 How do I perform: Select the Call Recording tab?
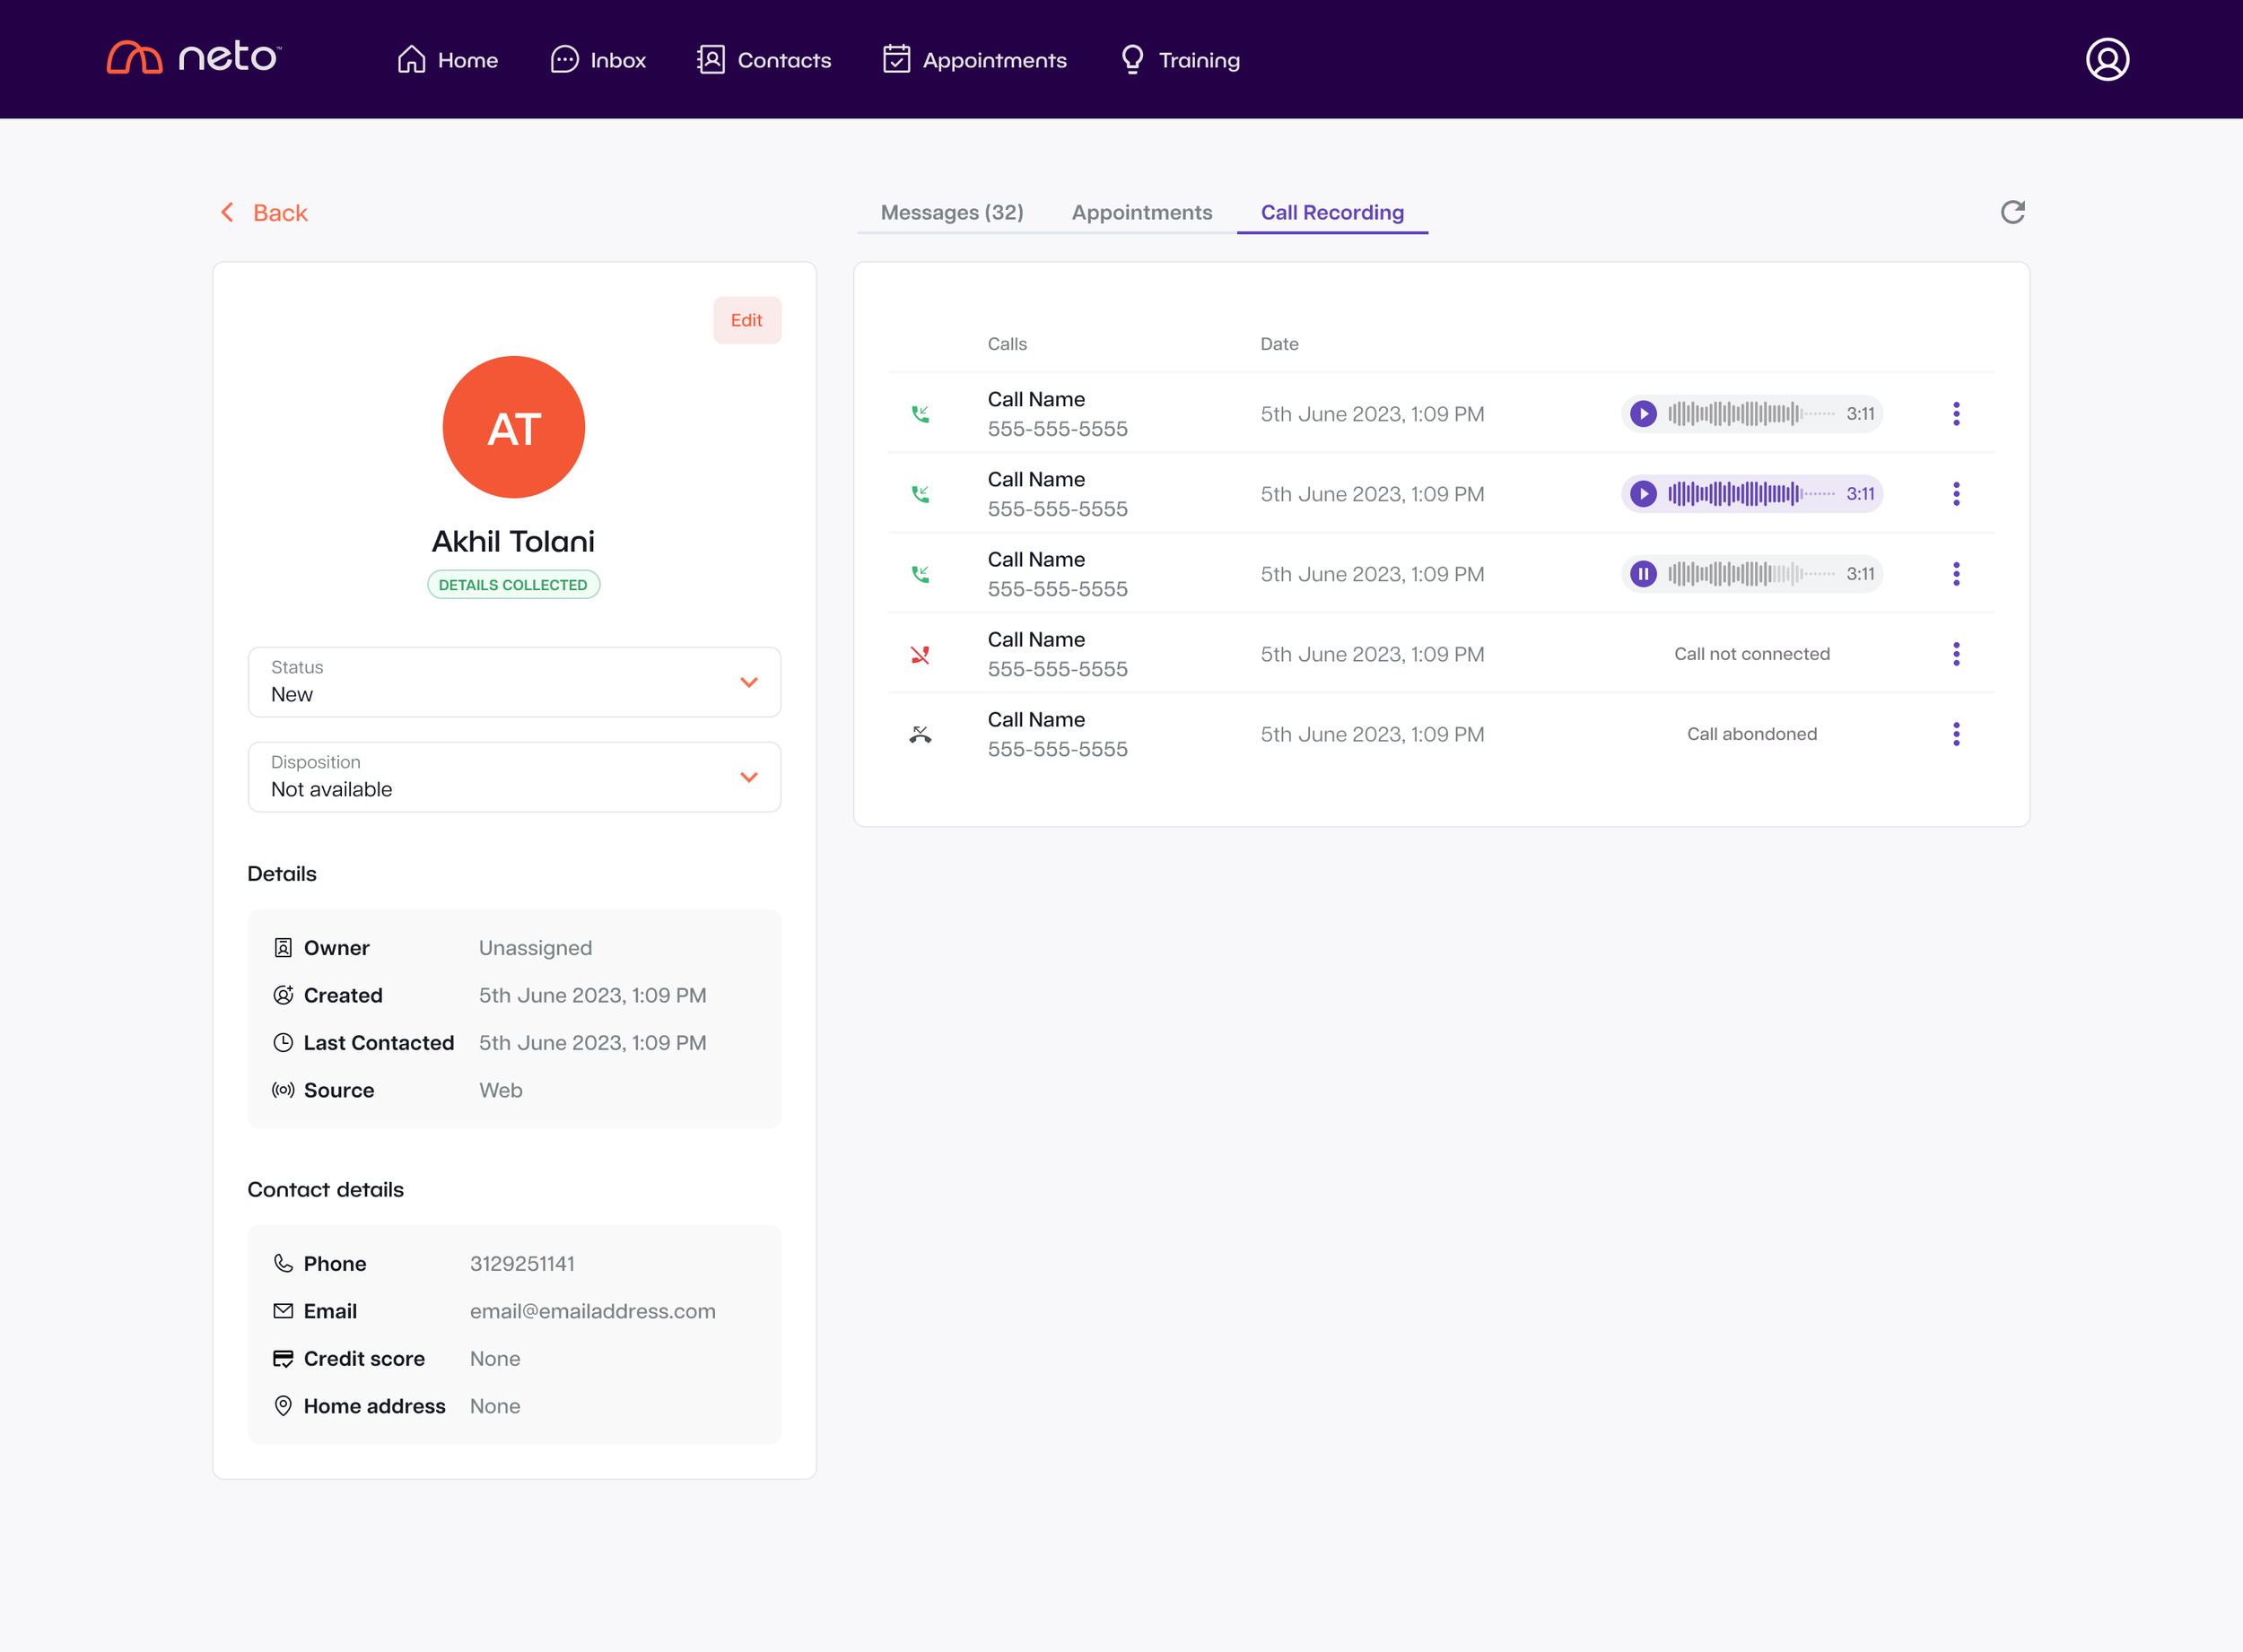tap(1331, 212)
